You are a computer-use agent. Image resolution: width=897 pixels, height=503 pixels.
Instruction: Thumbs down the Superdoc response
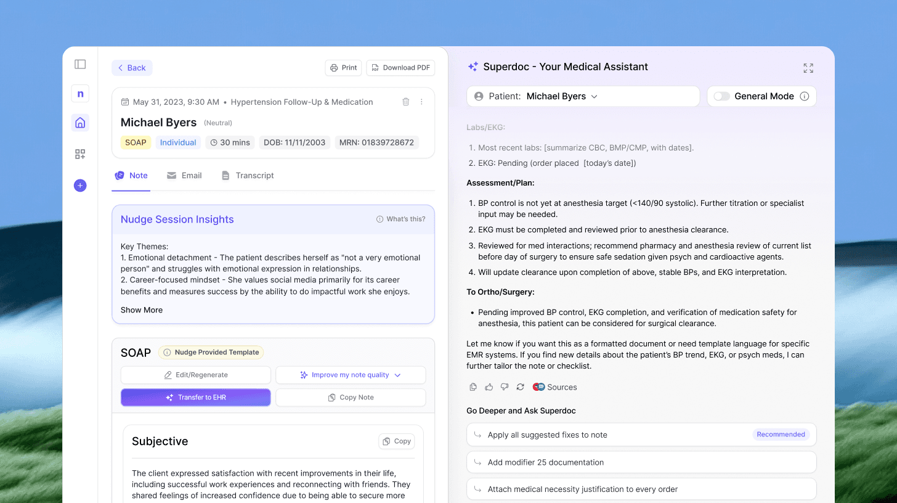pos(505,387)
